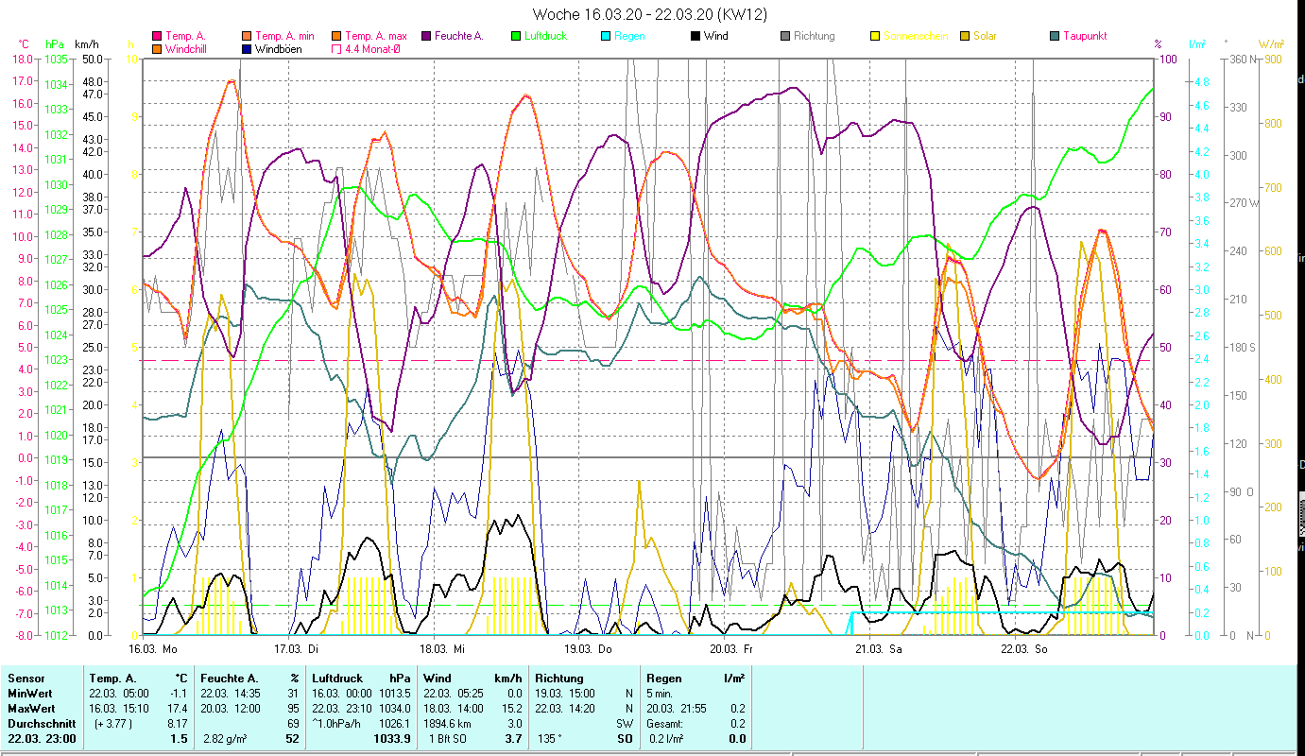Select the chart title 'Woche 16.03.20 - 22.03.20 (KW12)'
This screenshot has width=1305, height=756.
click(x=650, y=14)
